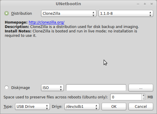The image size is (157, 114).
Task: Minimize the UNetbootin window
Action: [x=138, y=4]
